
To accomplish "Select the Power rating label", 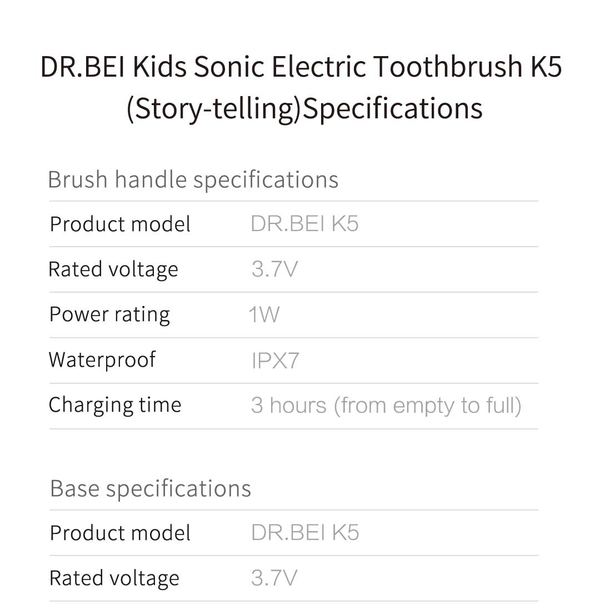I will pyautogui.click(x=109, y=315).
